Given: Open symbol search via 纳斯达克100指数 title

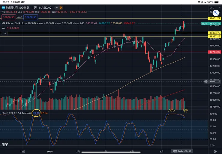Looking at the screenshot, I should 18,7.
